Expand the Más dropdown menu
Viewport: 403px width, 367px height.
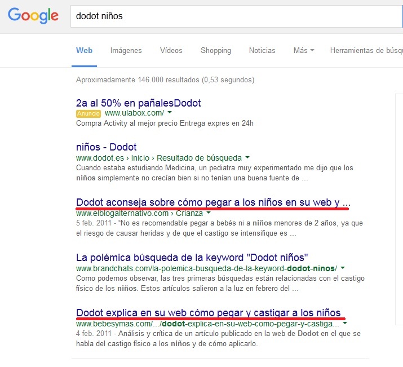click(x=304, y=50)
